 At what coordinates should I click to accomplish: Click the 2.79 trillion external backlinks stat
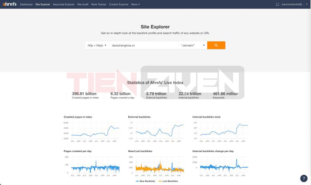pos(156,95)
